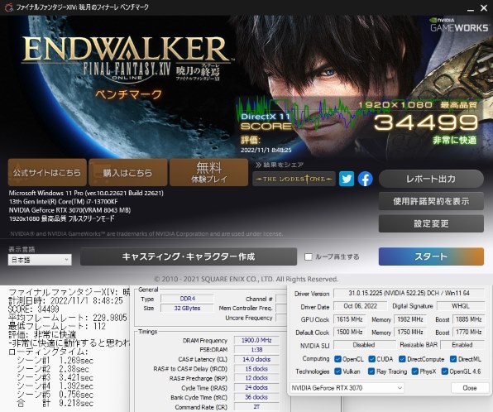The height and width of the screenshot is (412, 493).
Task: Click GPU Clock 1615 MHz value
Action: (350, 319)
